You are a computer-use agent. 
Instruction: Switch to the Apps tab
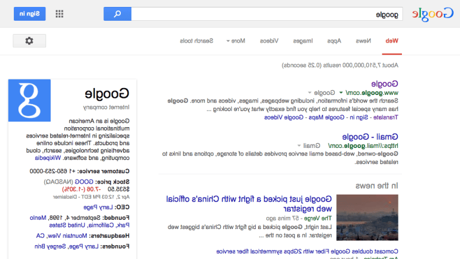[x=334, y=41]
